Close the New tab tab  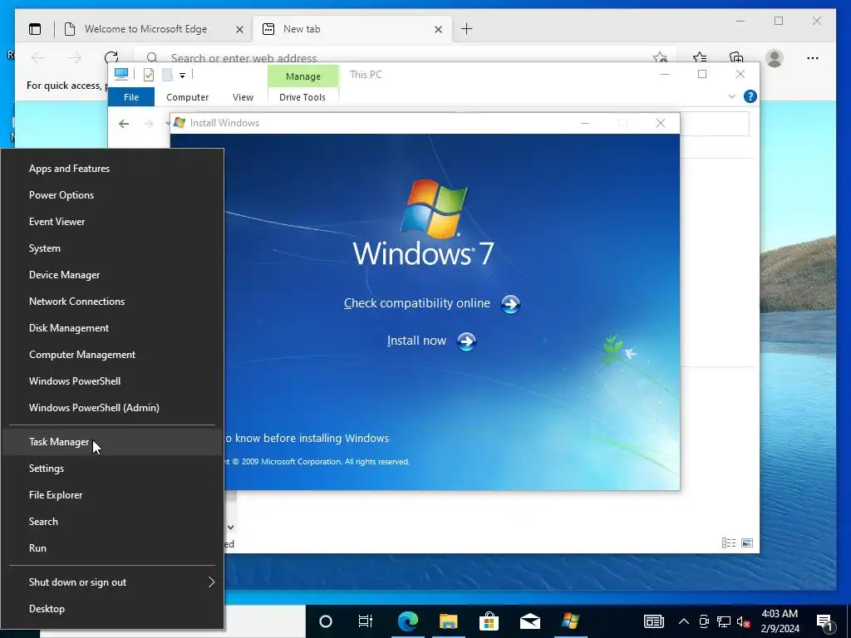click(x=439, y=29)
